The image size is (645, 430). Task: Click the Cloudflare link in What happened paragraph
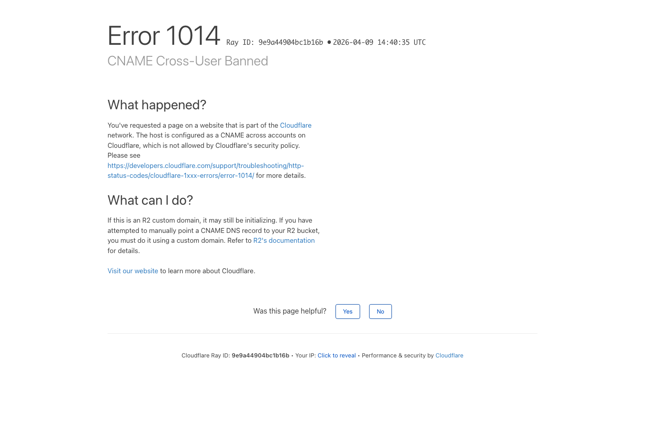(x=295, y=125)
